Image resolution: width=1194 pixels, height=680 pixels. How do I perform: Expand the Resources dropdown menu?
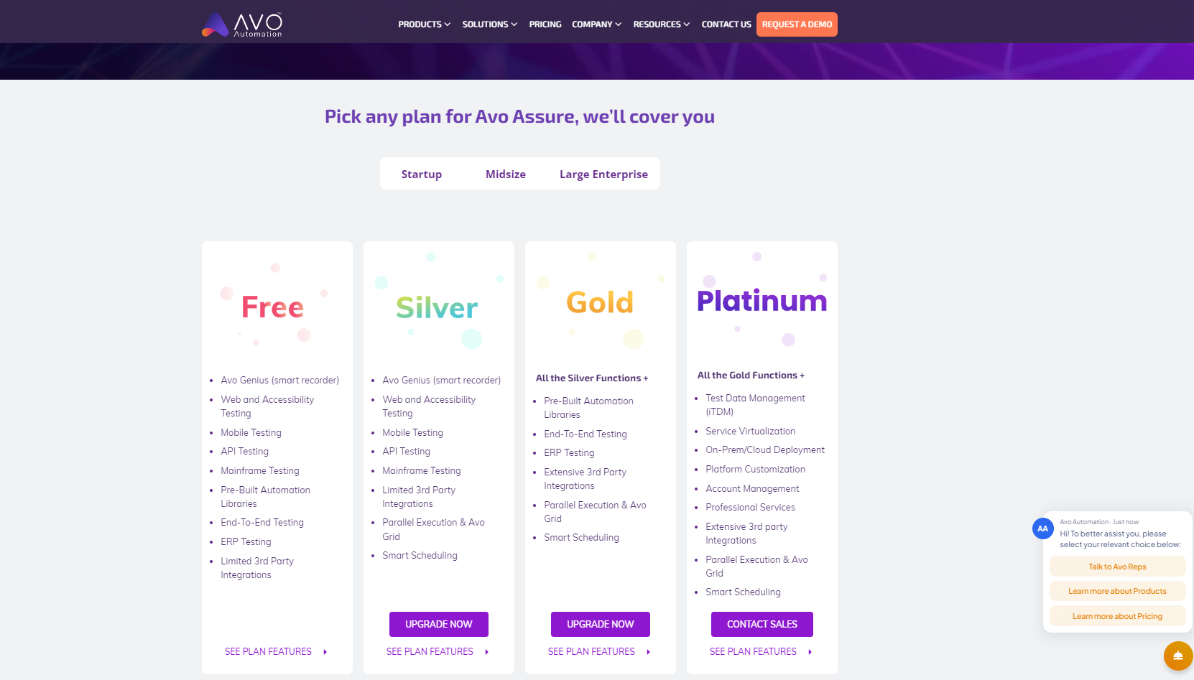661,24
